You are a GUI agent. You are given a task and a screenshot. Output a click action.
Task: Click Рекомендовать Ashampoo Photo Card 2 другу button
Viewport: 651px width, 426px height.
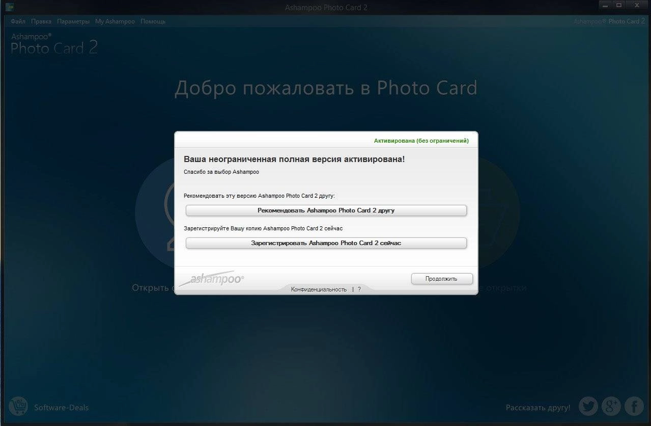click(326, 210)
